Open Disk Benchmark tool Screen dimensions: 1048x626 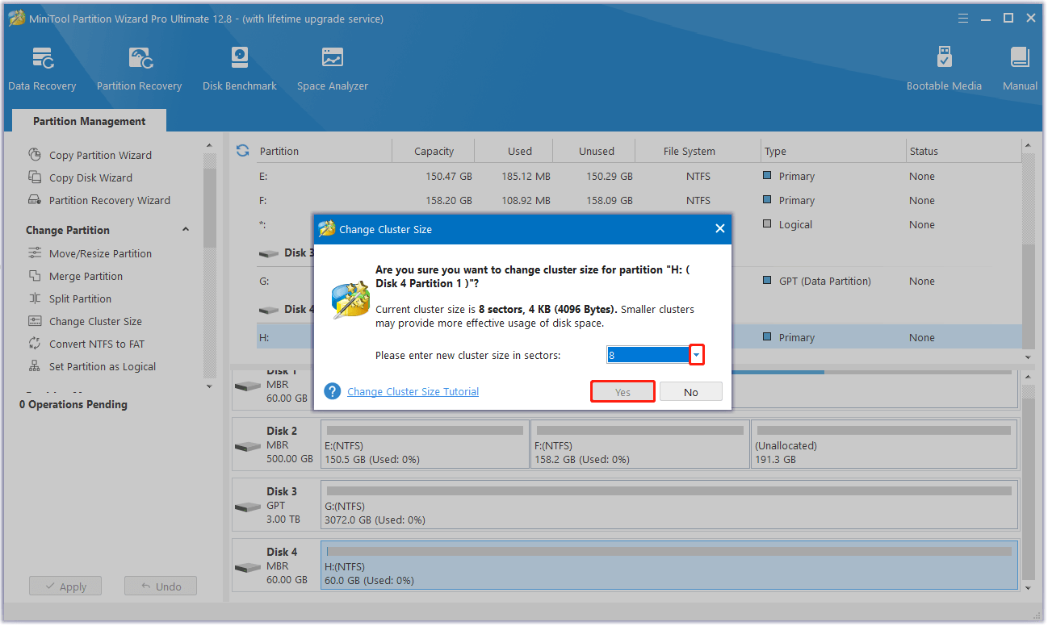tap(240, 69)
